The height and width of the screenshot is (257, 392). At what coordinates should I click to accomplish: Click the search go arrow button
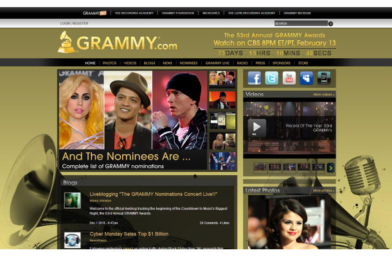pyautogui.click(x=330, y=24)
